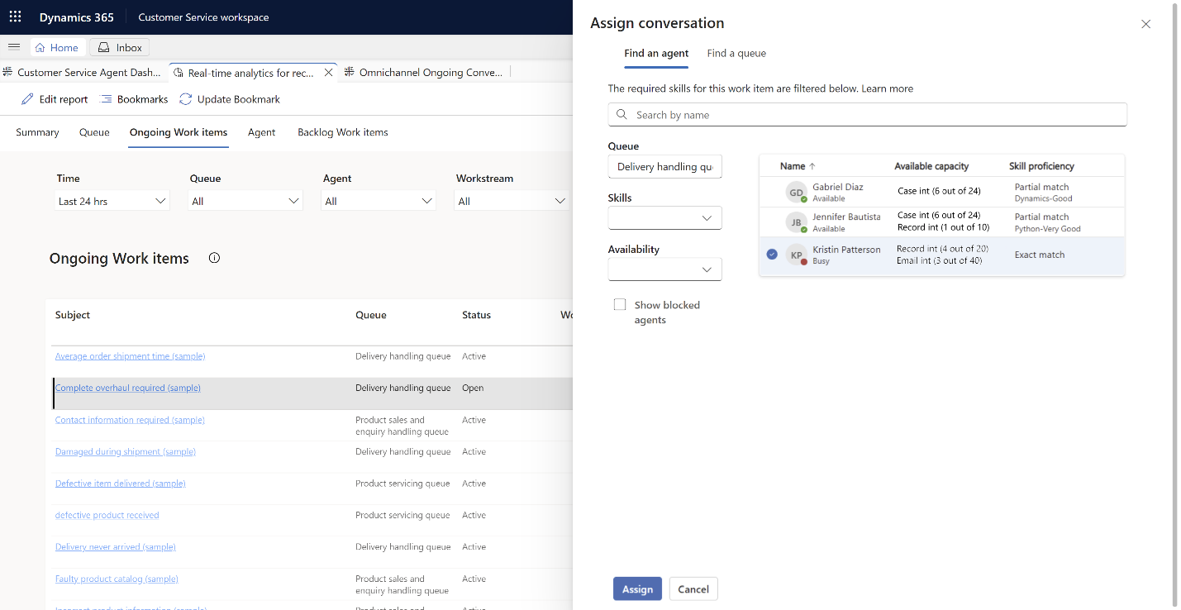The width and height of the screenshot is (1181, 610).
Task: Click Open status of Complete overhaul row
Action: point(473,388)
